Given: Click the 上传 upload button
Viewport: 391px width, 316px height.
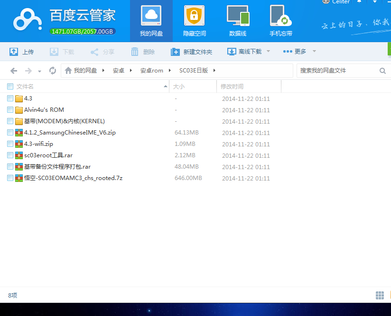Looking at the screenshot, I should pyautogui.click(x=21, y=52).
